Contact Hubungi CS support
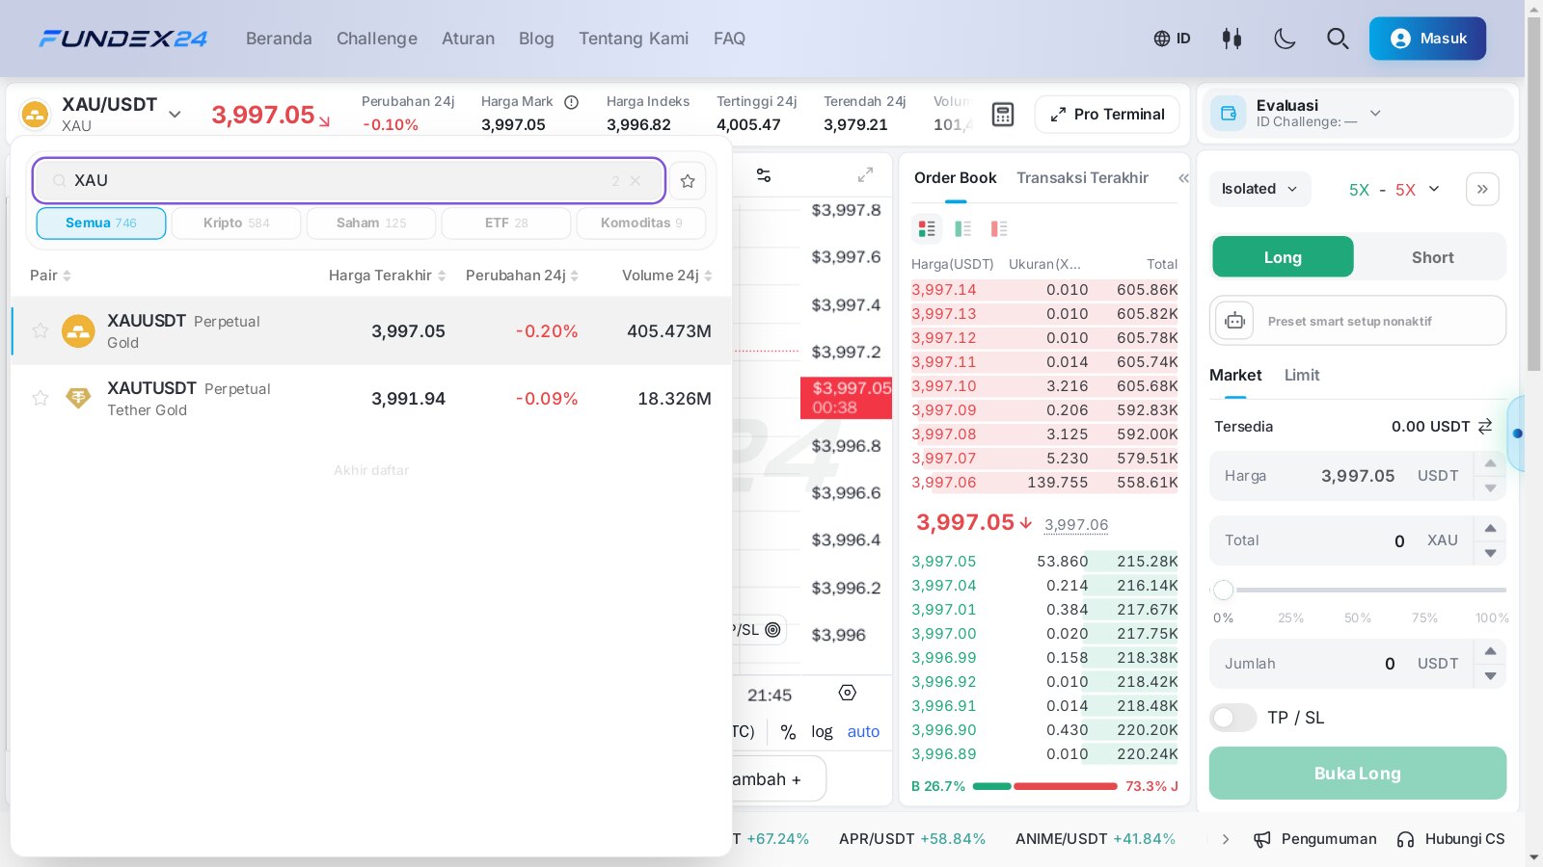 click(x=1450, y=839)
